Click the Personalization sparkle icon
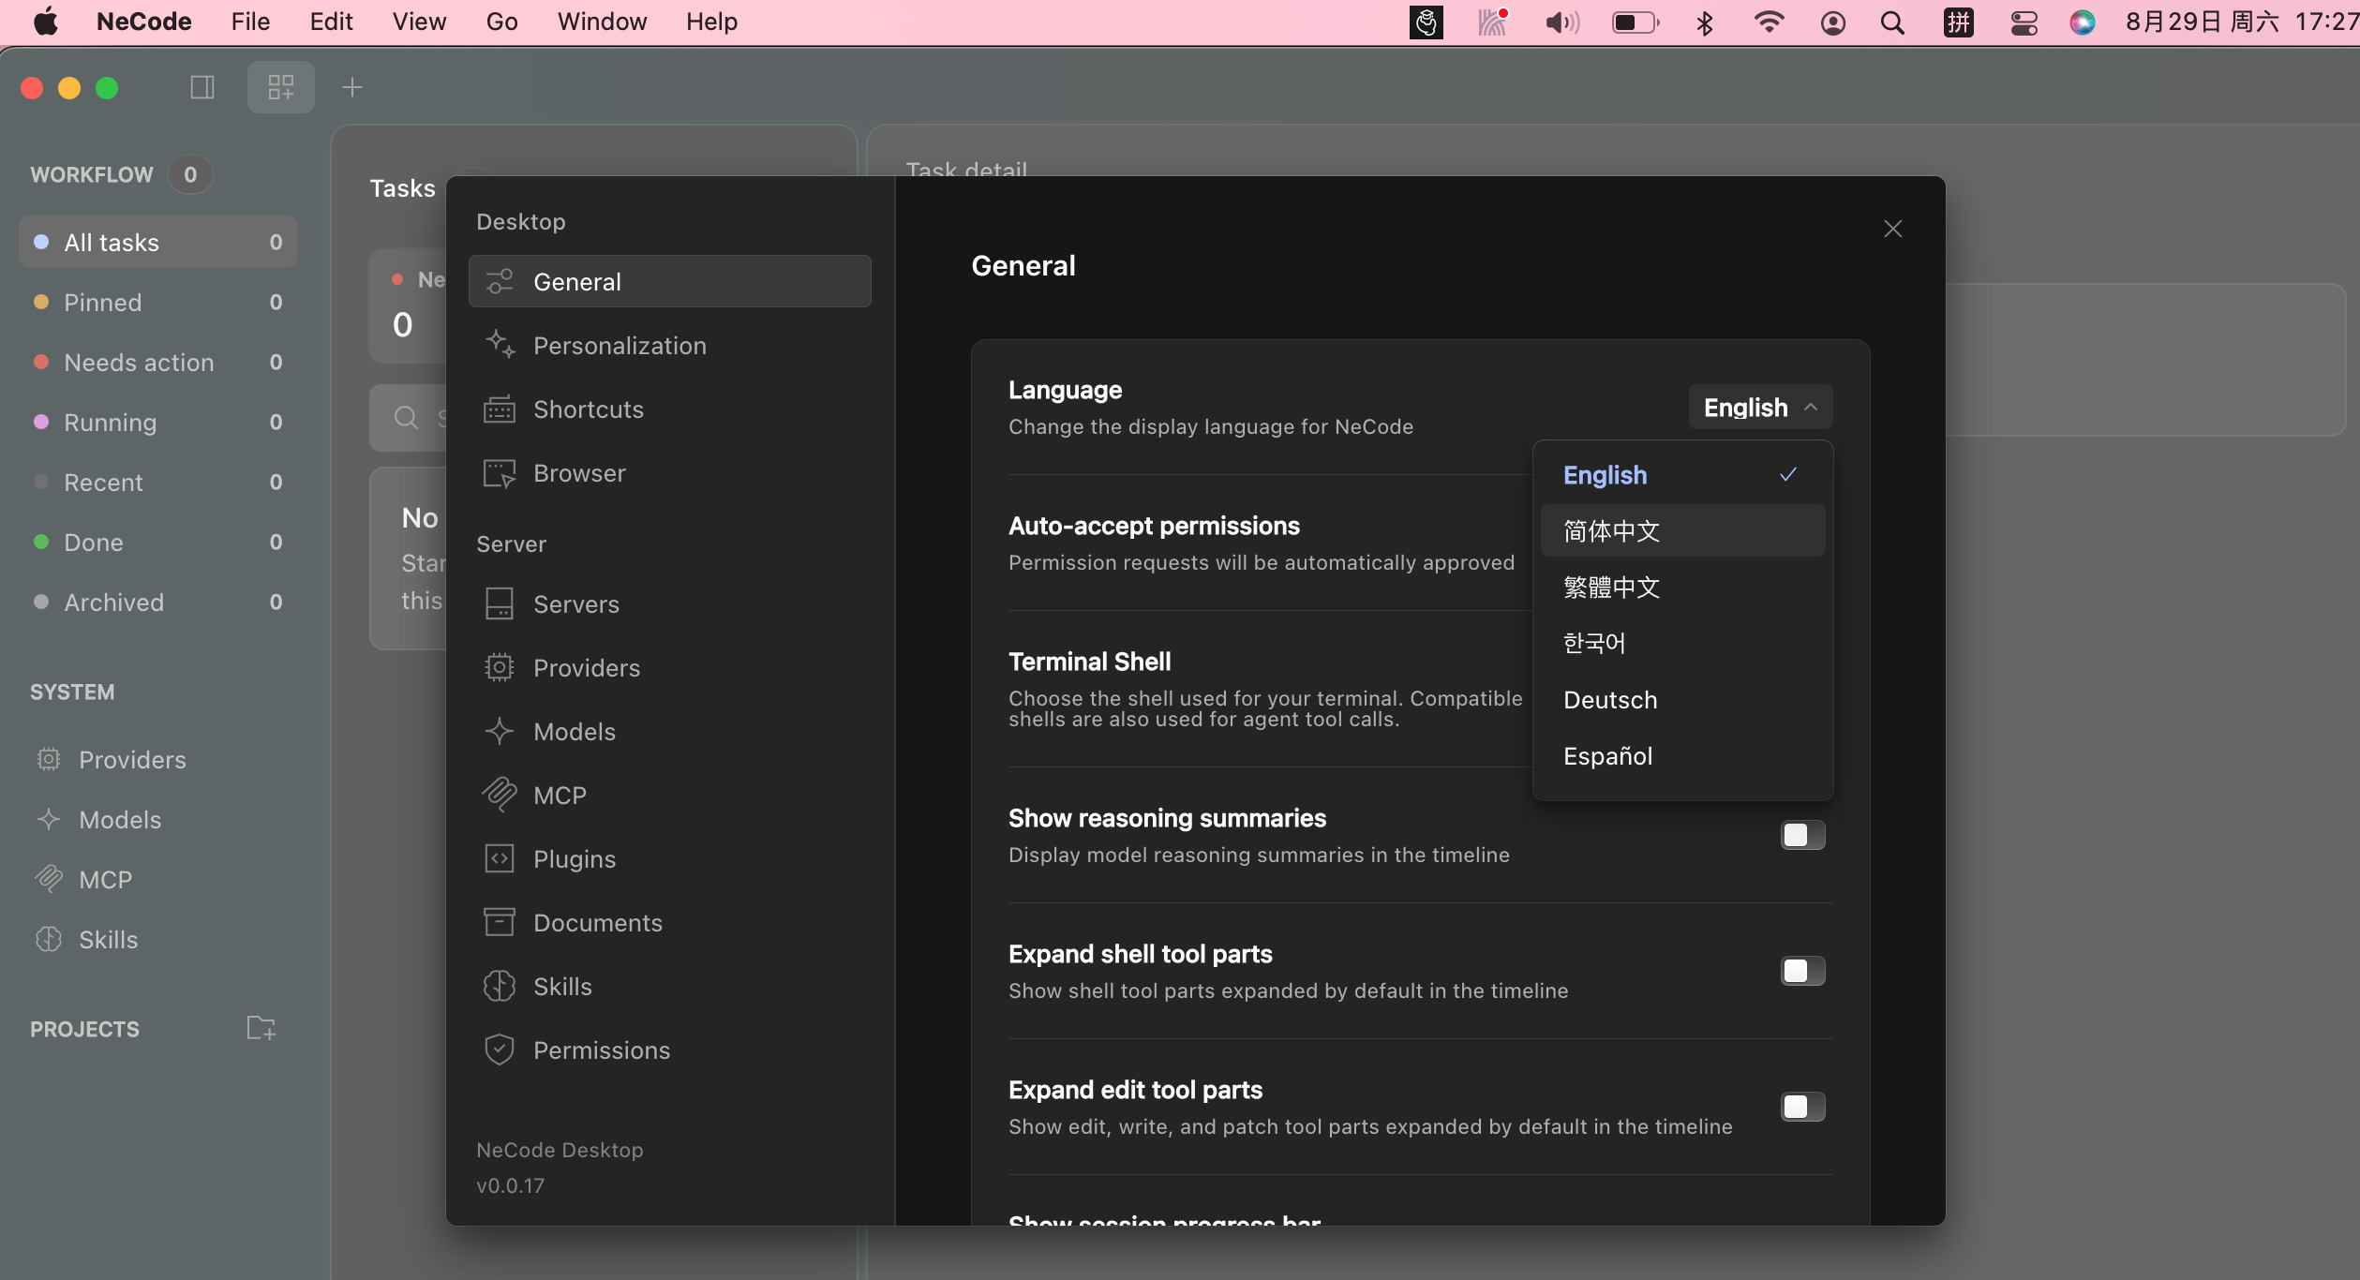Viewport: 2360px width, 1280px height. pyautogui.click(x=500, y=345)
